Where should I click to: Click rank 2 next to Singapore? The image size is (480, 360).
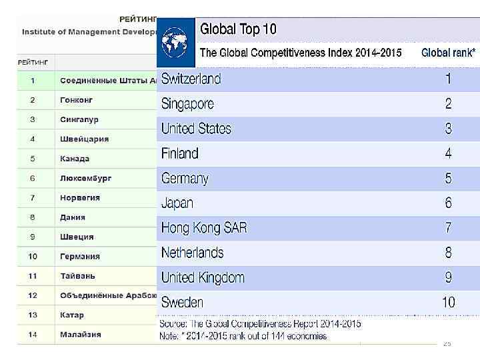449,103
